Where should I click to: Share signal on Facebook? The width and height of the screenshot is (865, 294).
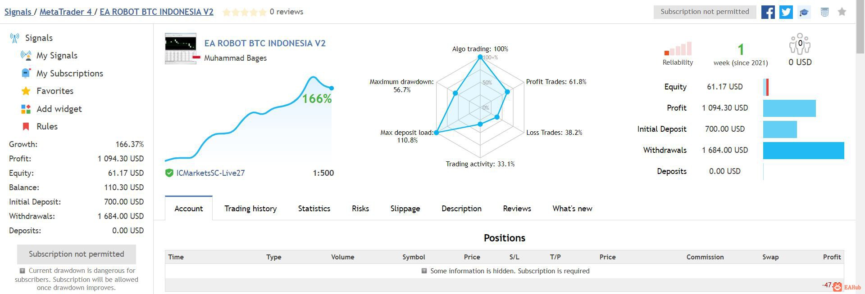point(768,12)
